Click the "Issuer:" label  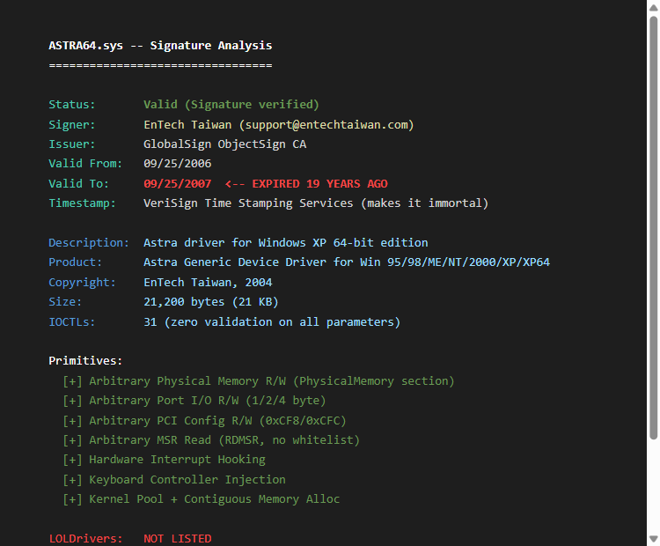[x=72, y=144]
